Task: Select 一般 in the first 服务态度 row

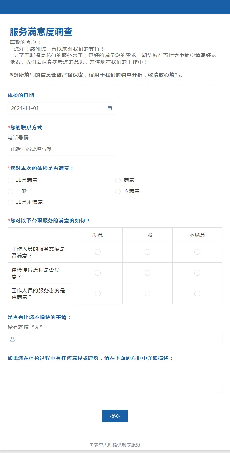Action: 148,252
